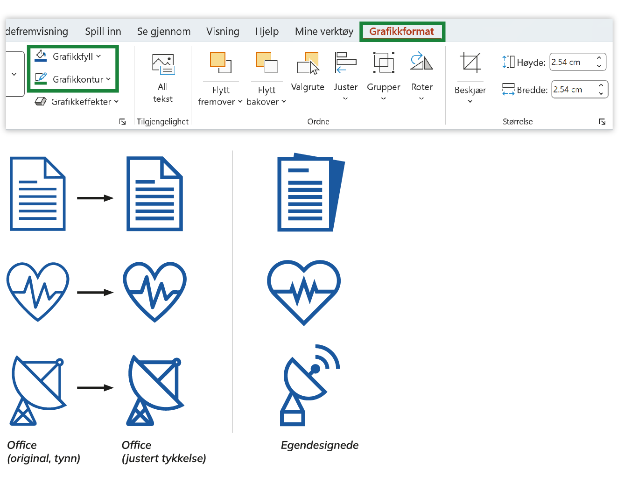Open the Visning ribbon tab
This screenshot has height=497, width=624.
223,31
